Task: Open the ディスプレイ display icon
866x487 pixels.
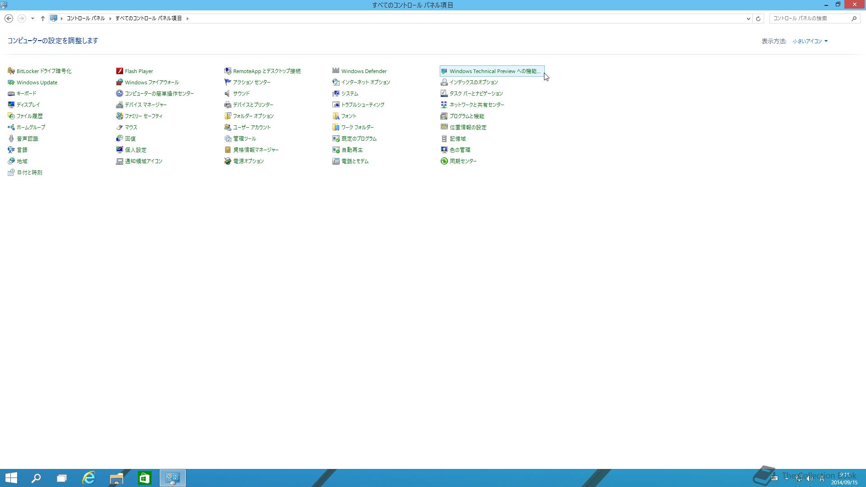Action: (x=11, y=105)
